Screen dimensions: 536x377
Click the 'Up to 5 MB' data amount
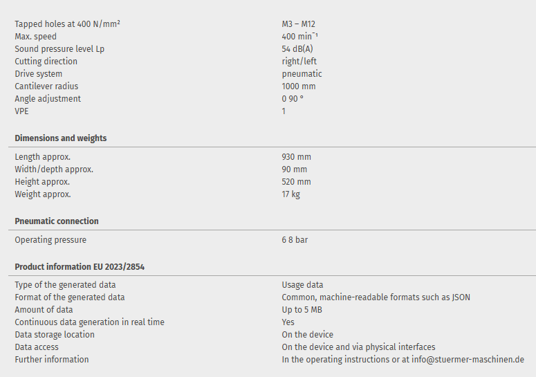[302, 310]
